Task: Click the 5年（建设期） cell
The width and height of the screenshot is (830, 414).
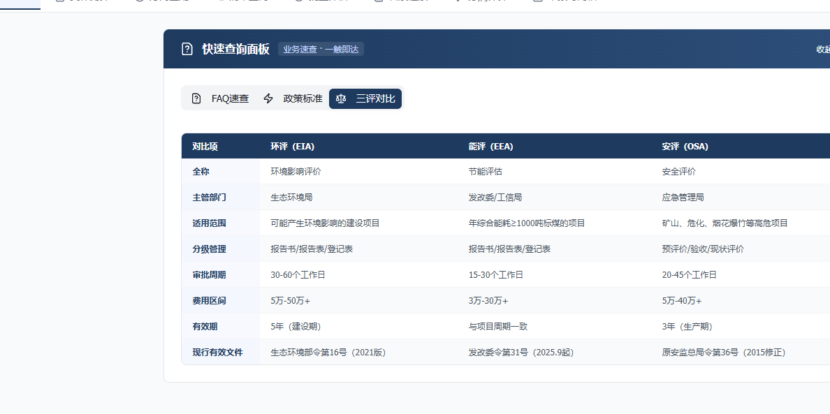Action: tap(296, 326)
